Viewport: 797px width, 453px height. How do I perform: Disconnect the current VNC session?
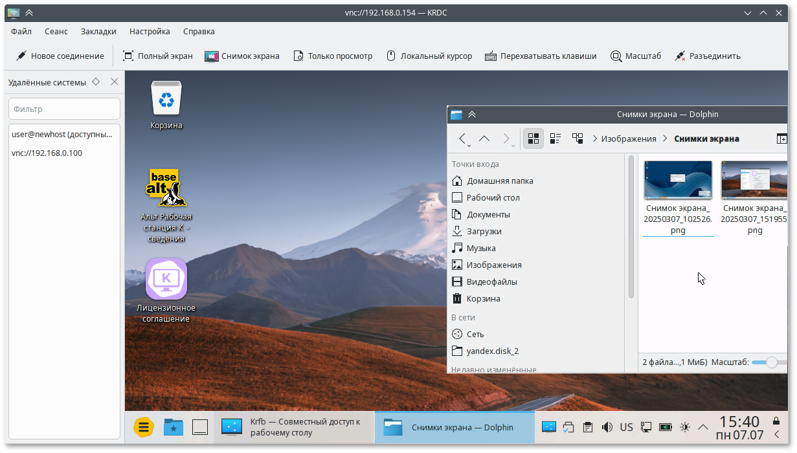(707, 56)
